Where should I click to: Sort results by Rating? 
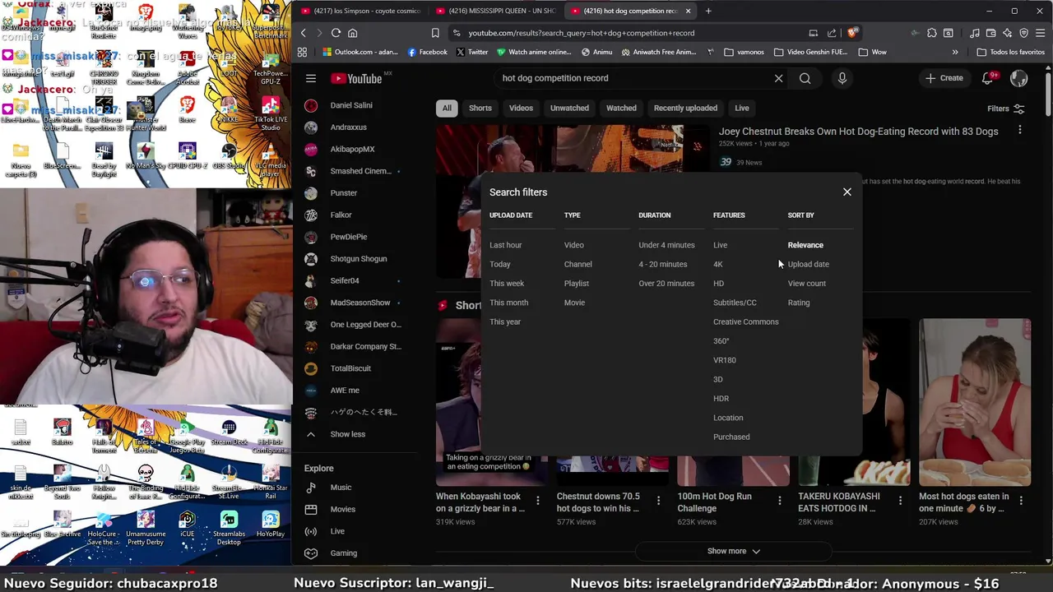[x=798, y=303]
